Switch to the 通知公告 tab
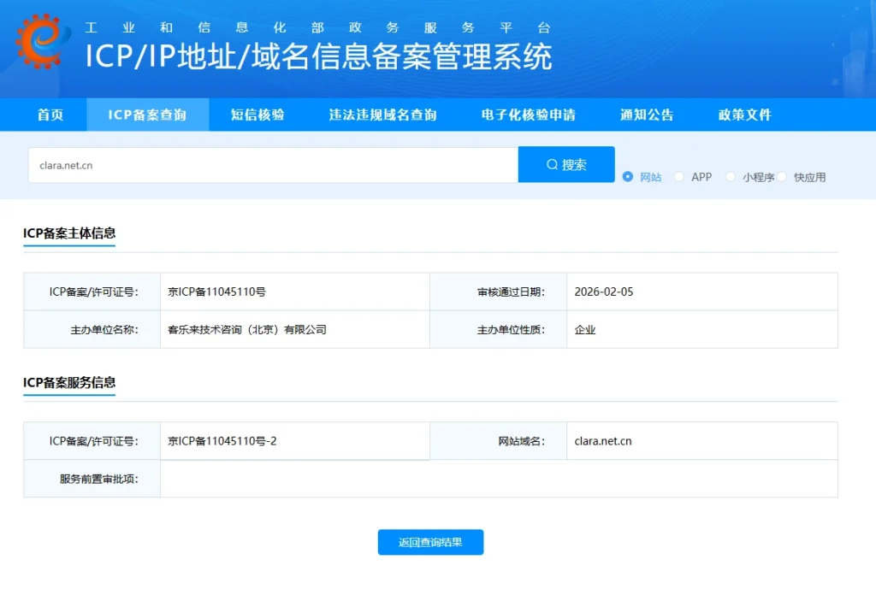This screenshot has width=876, height=589. coord(646,115)
